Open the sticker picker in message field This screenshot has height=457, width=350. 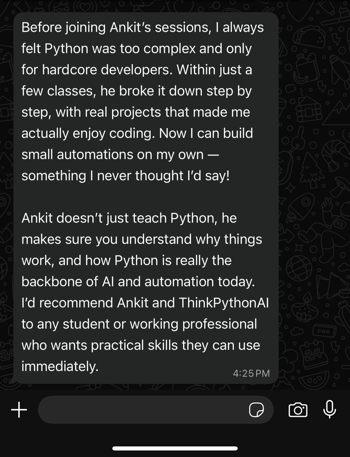click(256, 409)
